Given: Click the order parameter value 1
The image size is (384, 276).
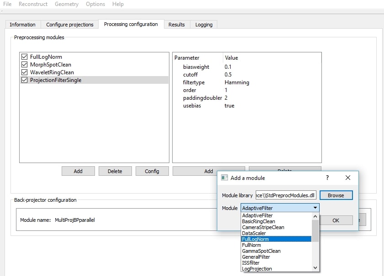Looking at the screenshot, I should click(x=226, y=90).
